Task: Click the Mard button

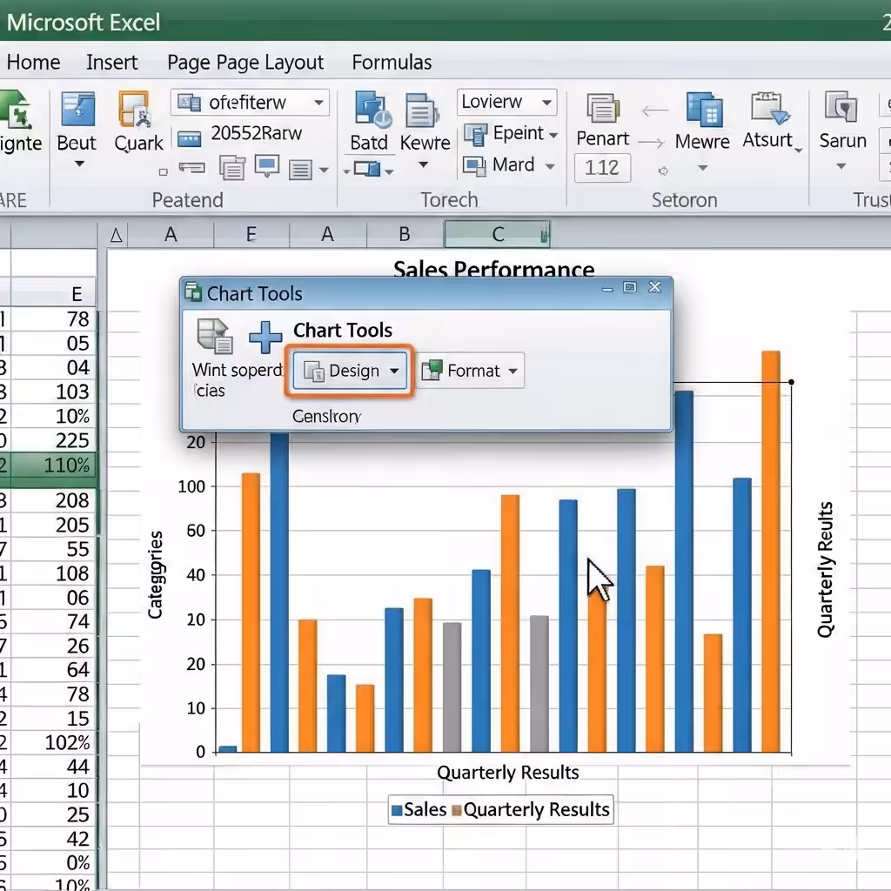Action: click(x=499, y=165)
